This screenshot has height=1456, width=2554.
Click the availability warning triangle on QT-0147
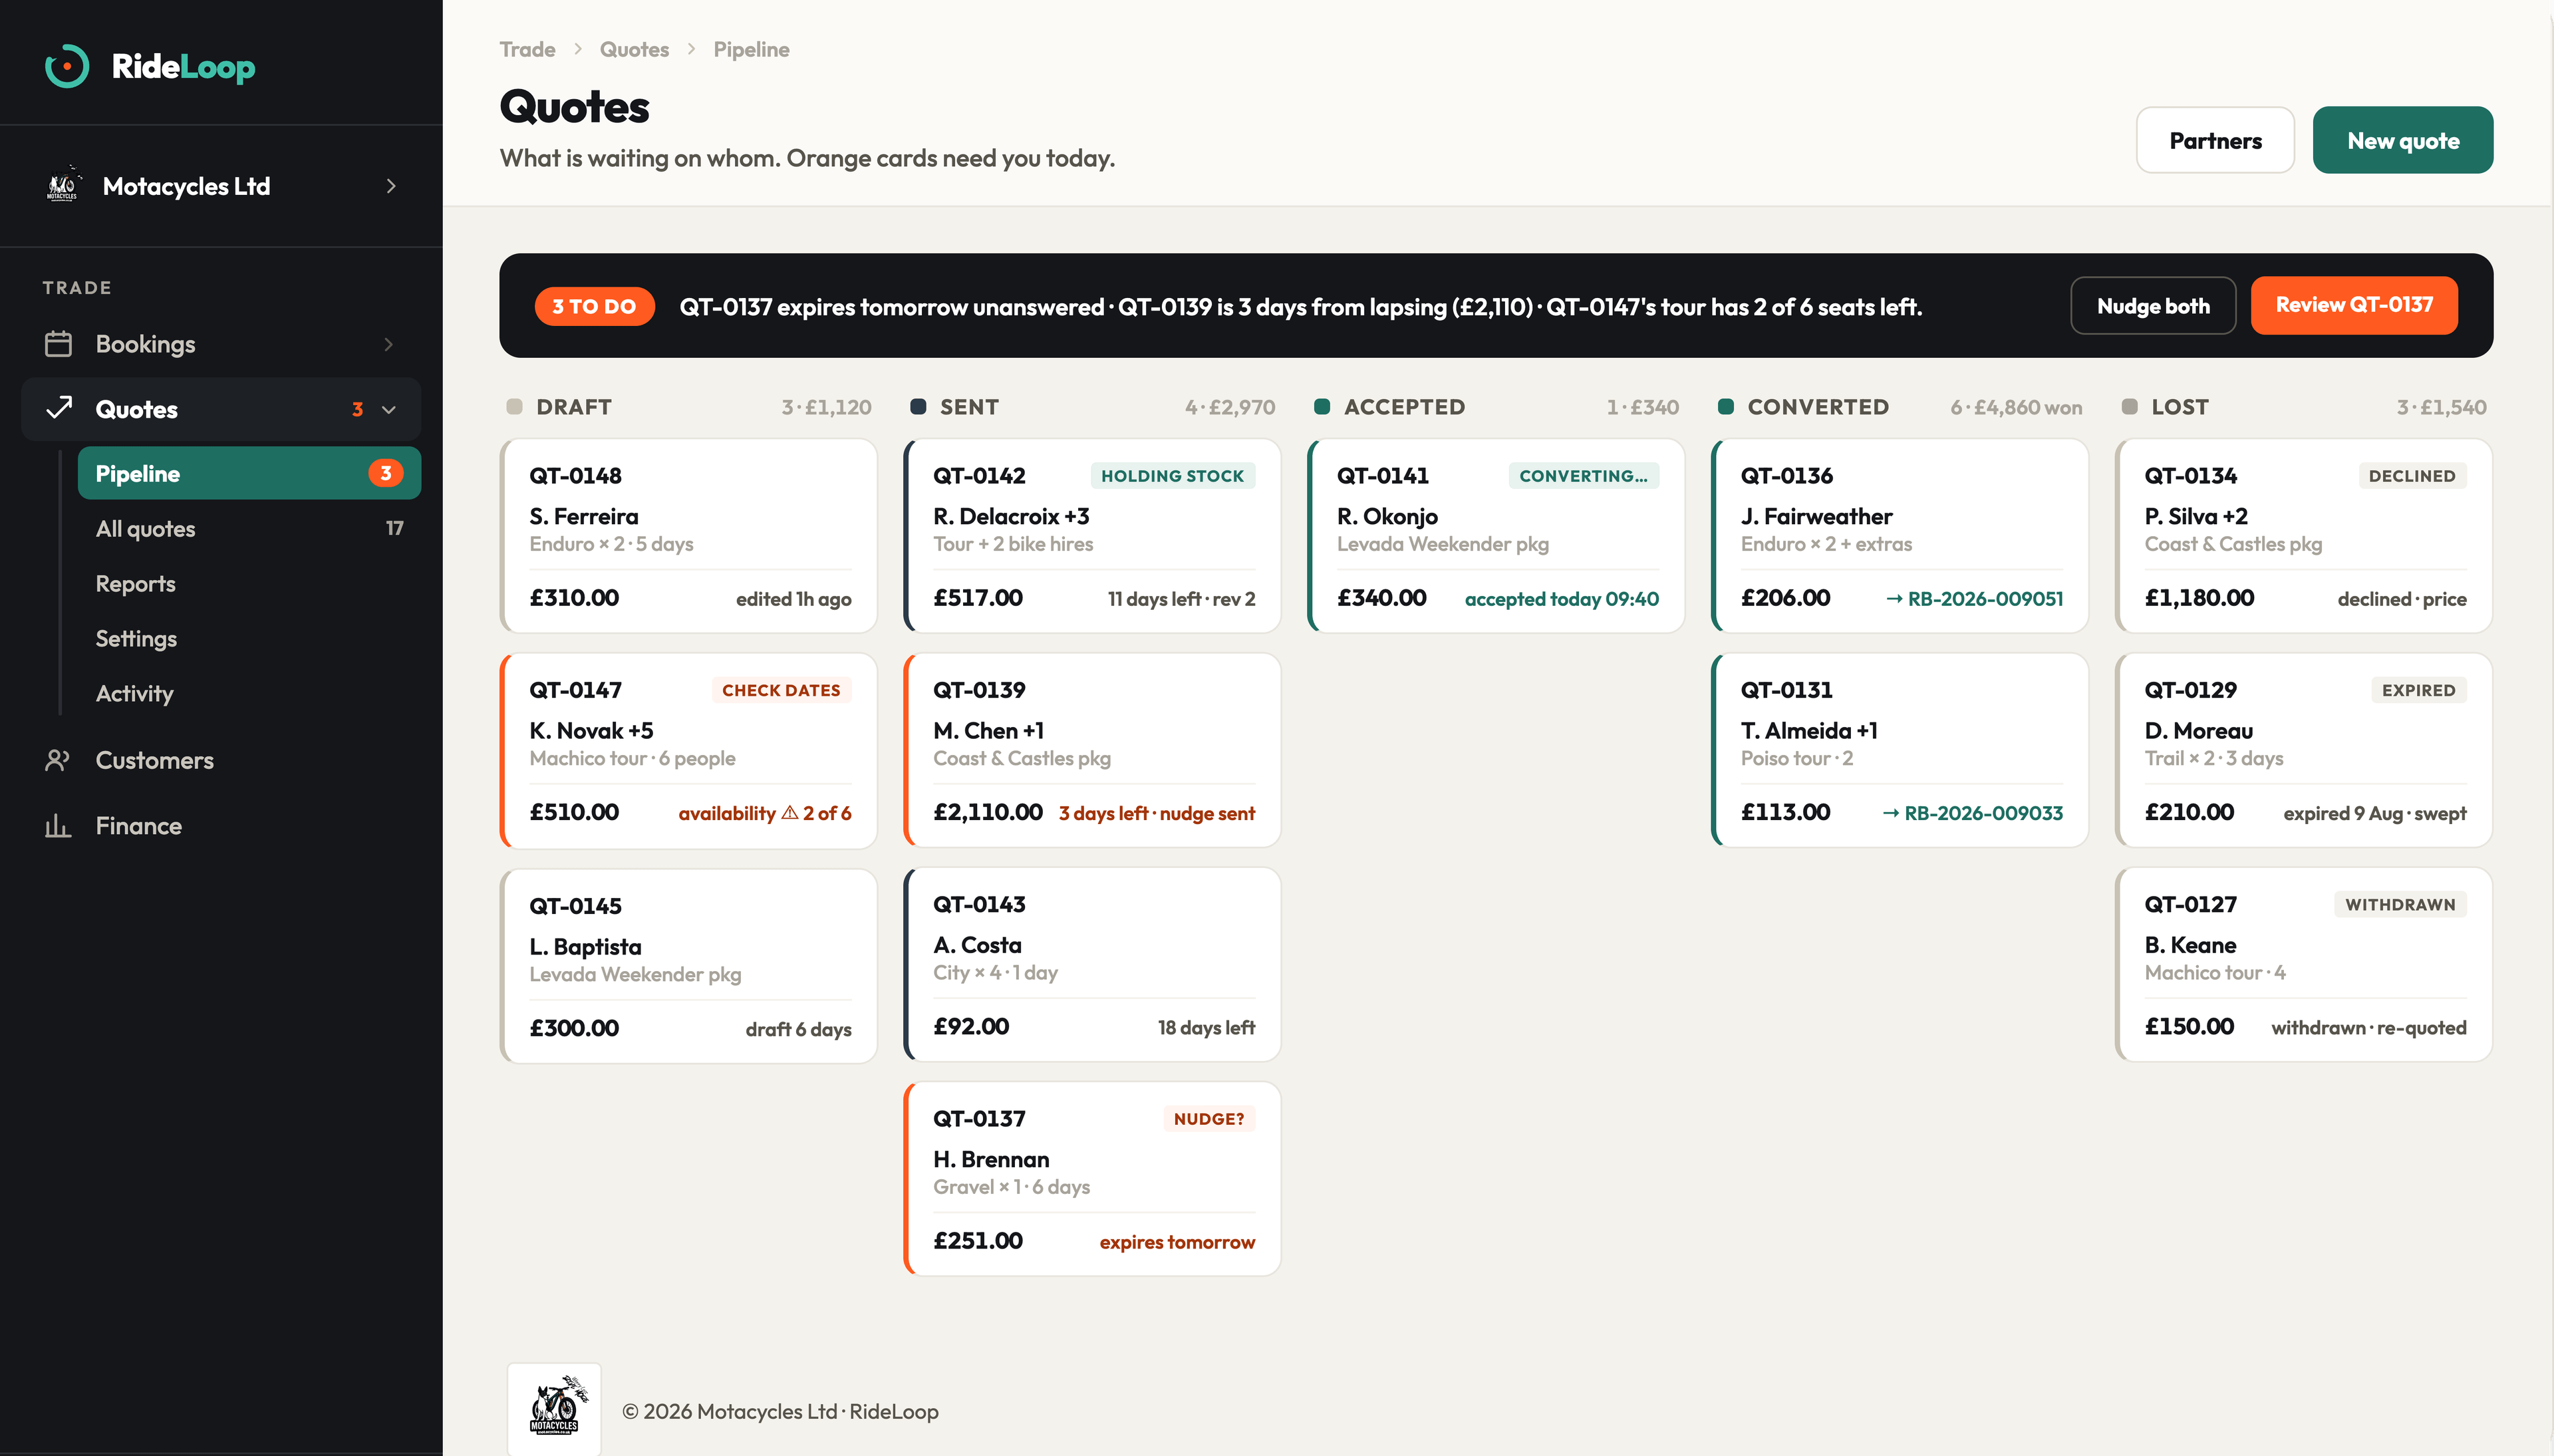(789, 812)
